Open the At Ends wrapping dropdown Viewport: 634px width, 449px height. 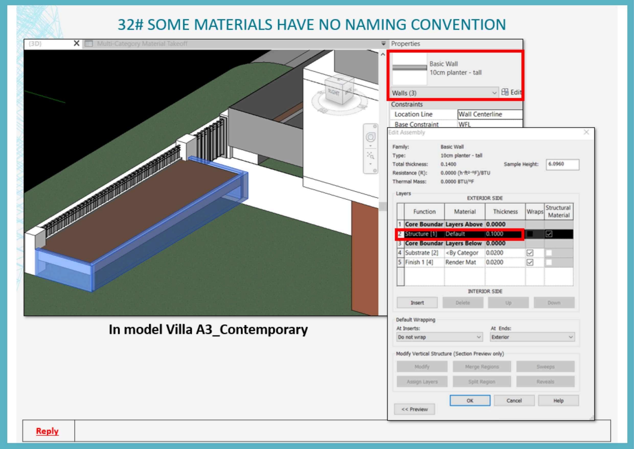pos(571,337)
